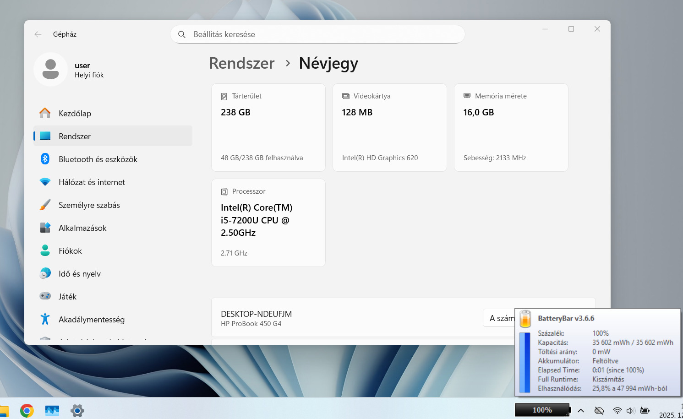Click the Játék game controller icon
683x419 pixels.
45,296
